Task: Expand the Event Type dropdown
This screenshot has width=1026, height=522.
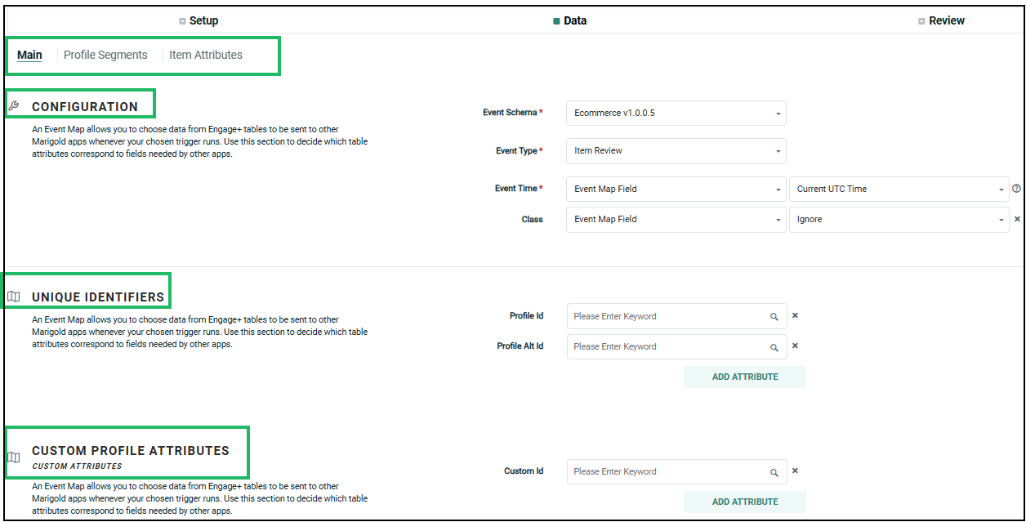Action: point(676,150)
